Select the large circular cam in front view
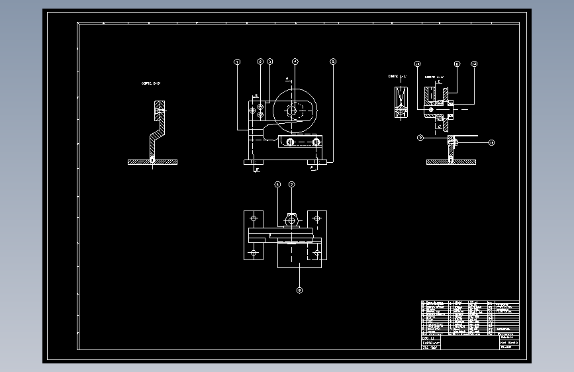The height and width of the screenshot is (372, 574). [295, 110]
